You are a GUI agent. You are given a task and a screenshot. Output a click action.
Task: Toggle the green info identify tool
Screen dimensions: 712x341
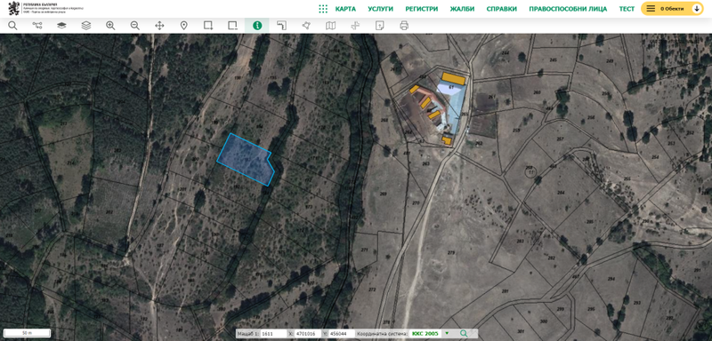click(x=257, y=26)
